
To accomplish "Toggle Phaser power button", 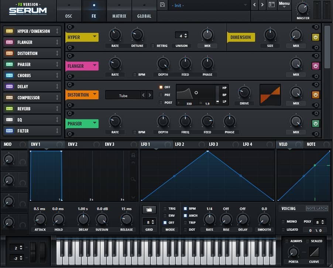I will [315, 124].
